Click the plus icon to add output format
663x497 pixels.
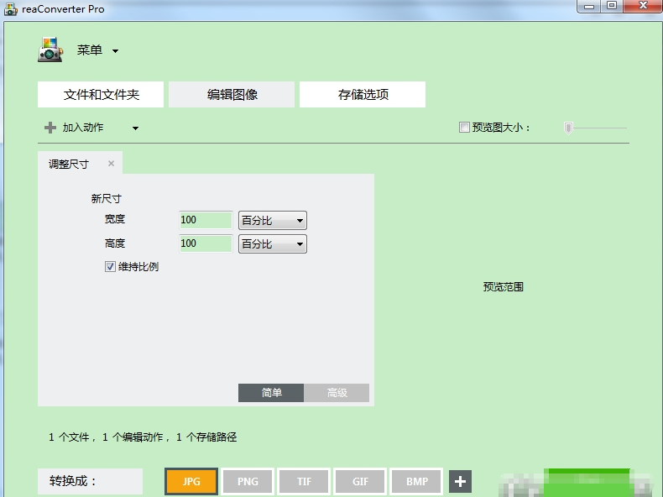460,481
